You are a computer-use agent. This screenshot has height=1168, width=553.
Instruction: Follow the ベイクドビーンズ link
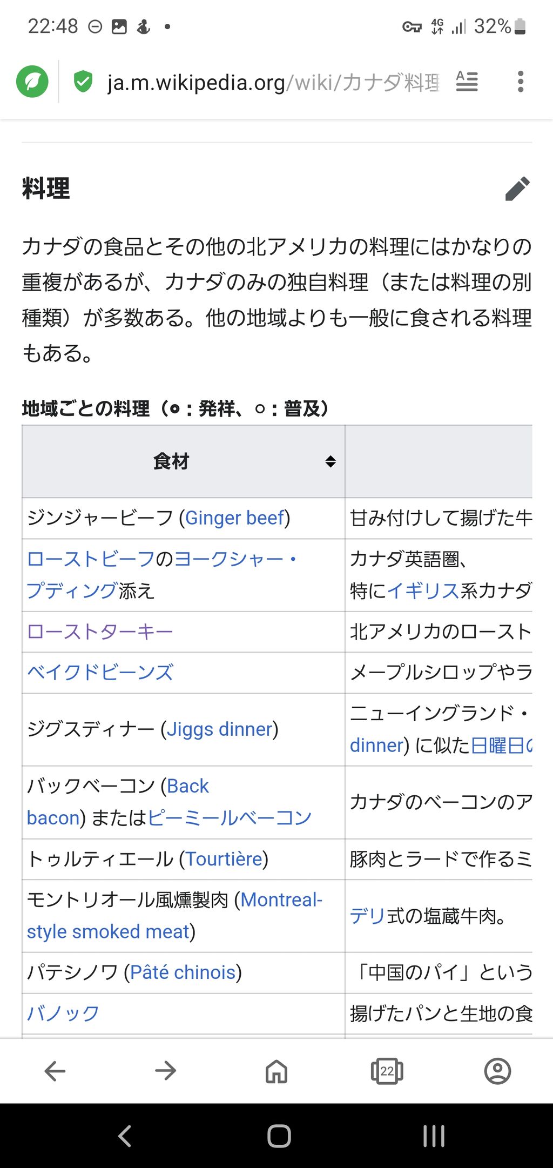pyautogui.click(x=100, y=673)
